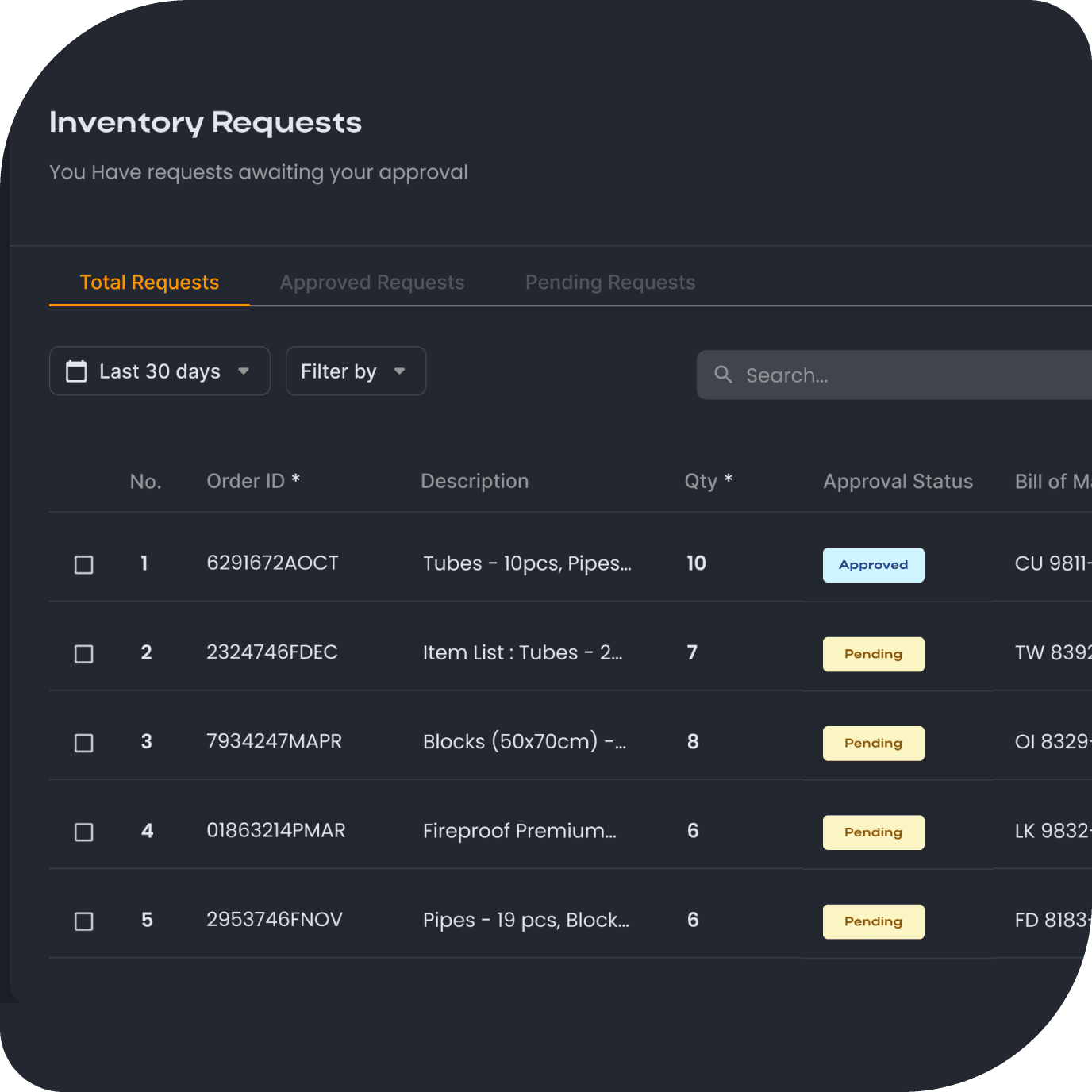Switch to Approved Requests tab

[372, 283]
